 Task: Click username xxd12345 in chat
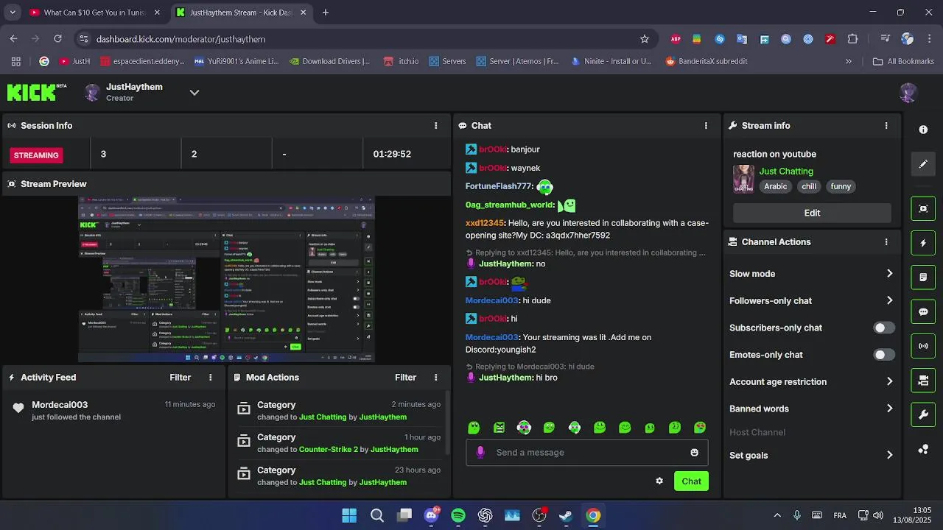(485, 223)
